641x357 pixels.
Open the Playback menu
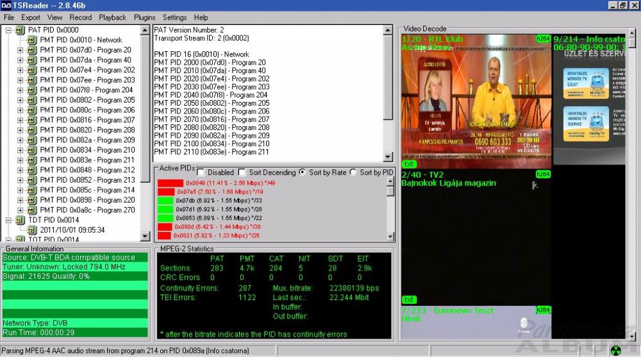pos(112,17)
